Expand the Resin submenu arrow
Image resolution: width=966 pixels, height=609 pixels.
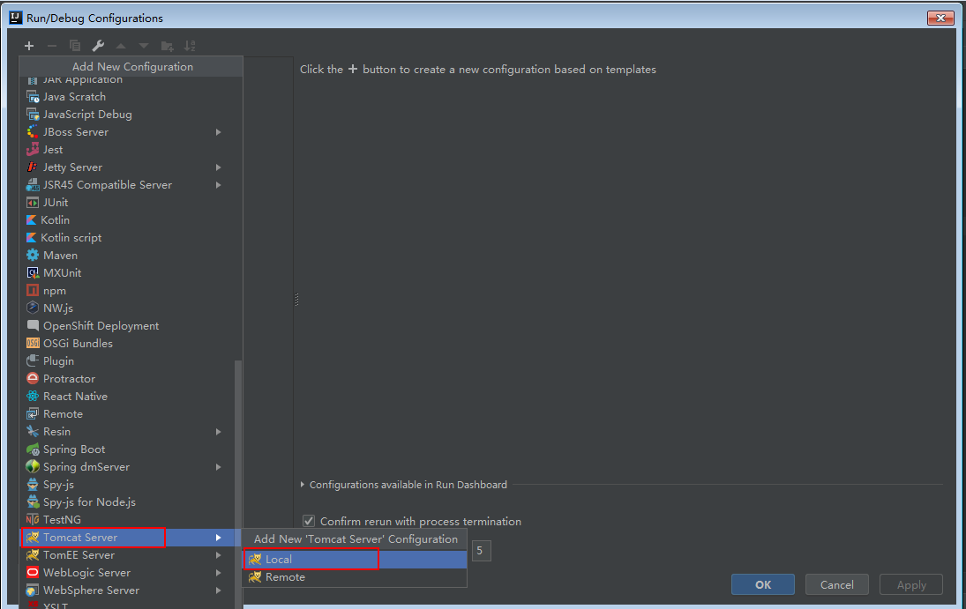(x=218, y=432)
